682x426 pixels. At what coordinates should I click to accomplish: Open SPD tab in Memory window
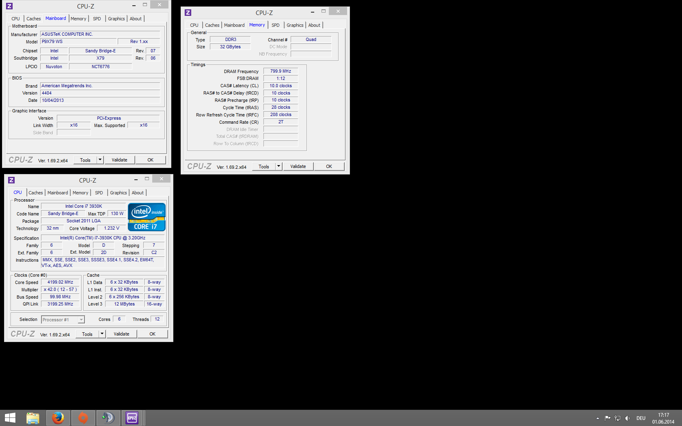point(276,25)
